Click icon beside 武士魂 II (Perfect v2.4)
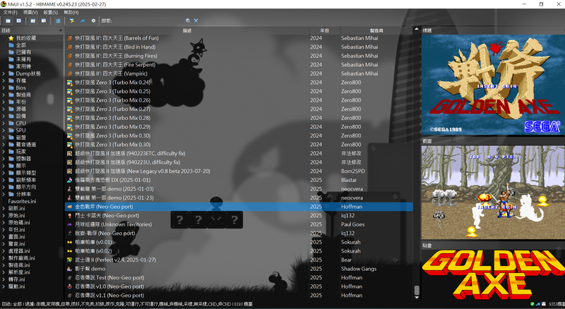This screenshot has height=309, width=565. 69,260
